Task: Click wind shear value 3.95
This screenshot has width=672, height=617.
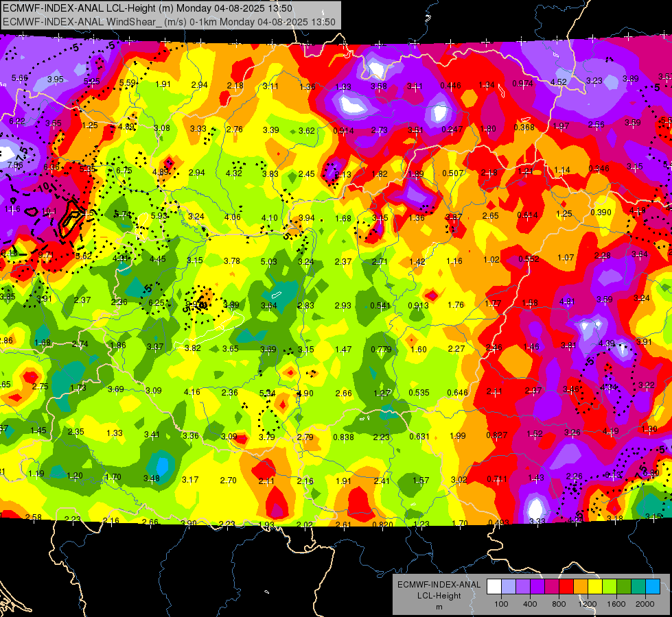Action: tap(56, 80)
